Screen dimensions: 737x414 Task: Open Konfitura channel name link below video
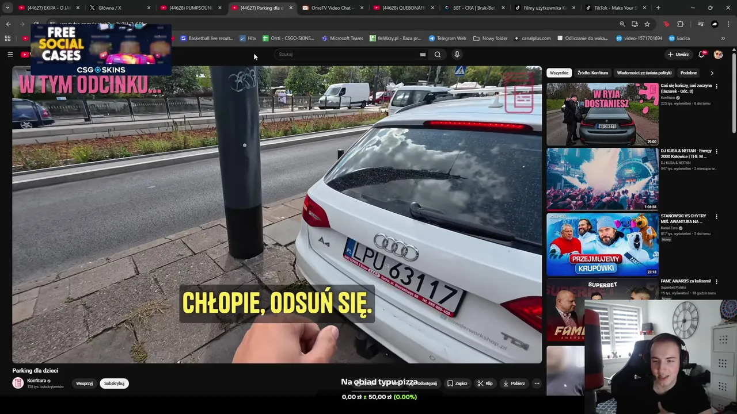(36, 381)
